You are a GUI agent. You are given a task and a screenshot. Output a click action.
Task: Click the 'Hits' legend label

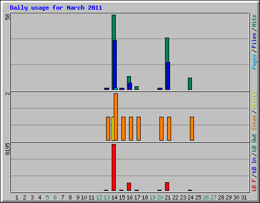click(x=254, y=21)
